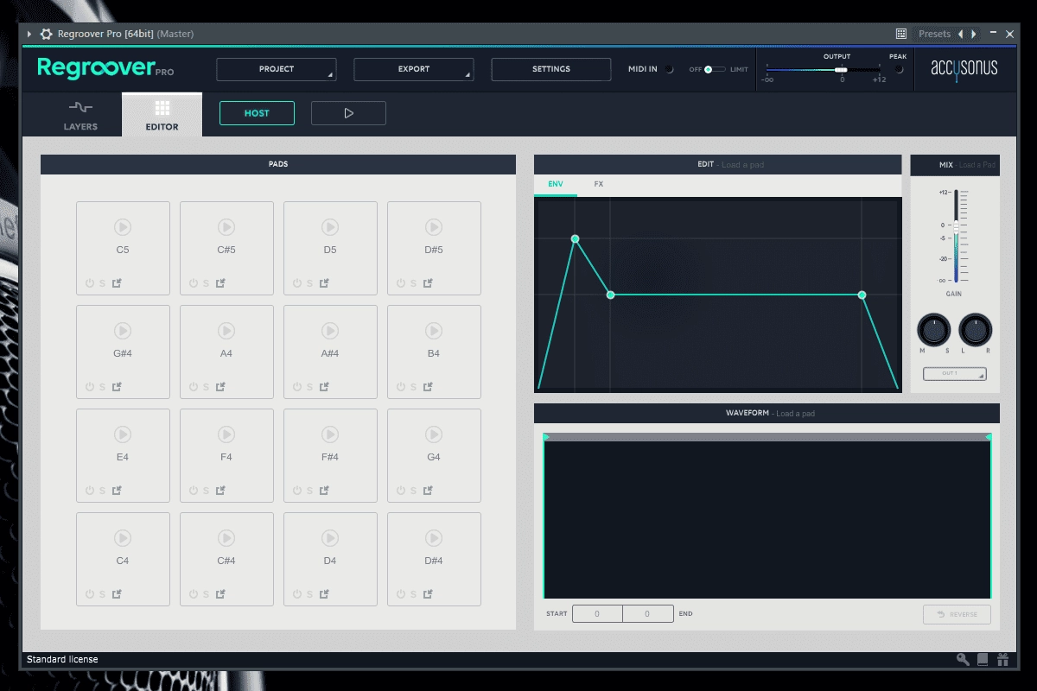The height and width of the screenshot is (691, 1037).
Task: Click the grid icon beside Presets
Action: 901,34
